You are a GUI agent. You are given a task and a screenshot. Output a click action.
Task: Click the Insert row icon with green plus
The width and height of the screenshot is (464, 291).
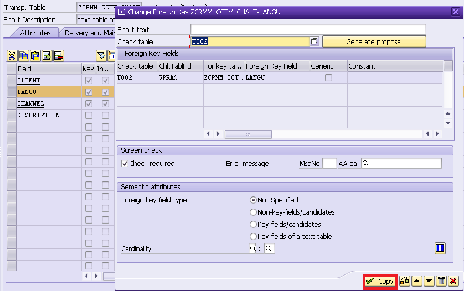click(47, 55)
